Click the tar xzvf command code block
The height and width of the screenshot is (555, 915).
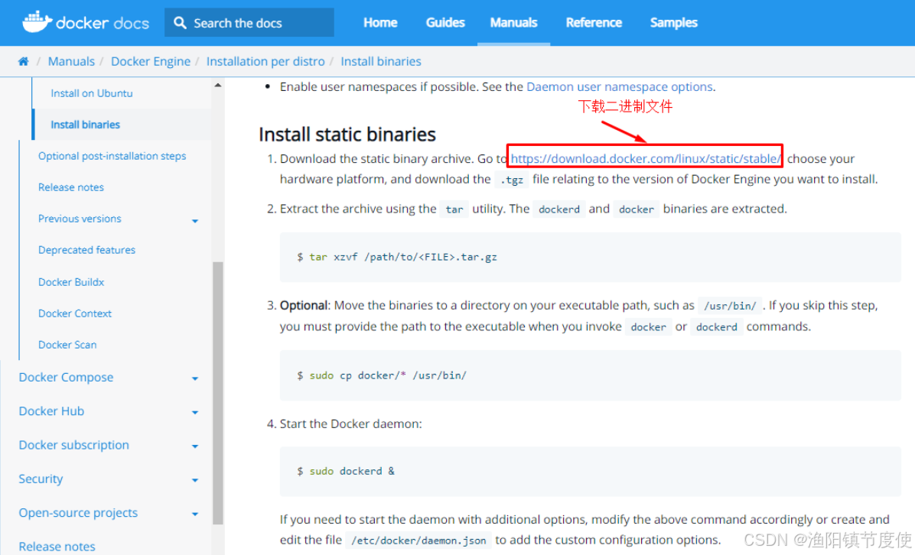click(x=590, y=257)
